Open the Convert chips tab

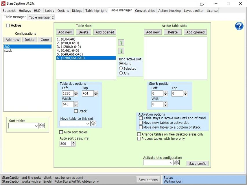pyautogui.click(x=145, y=11)
